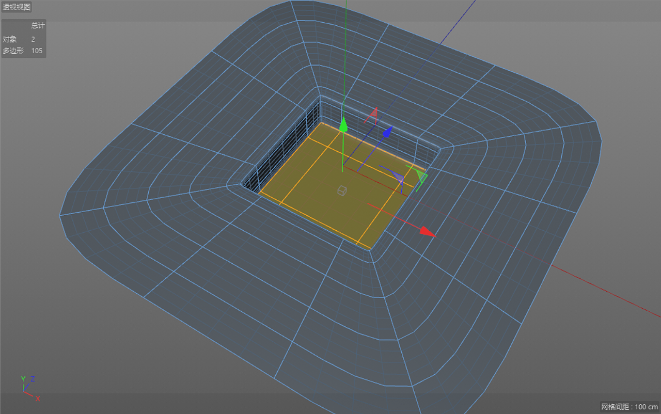Click the small red plane handle on gizmo

(x=371, y=115)
